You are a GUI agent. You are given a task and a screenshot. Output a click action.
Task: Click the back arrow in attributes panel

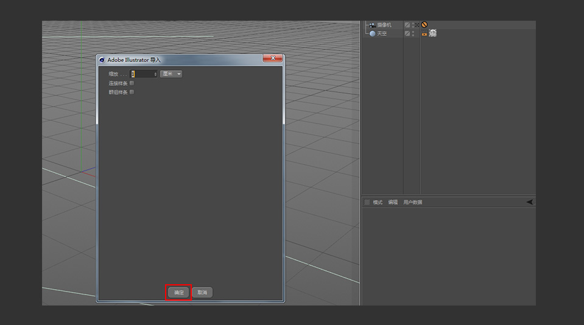click(530, 202)
